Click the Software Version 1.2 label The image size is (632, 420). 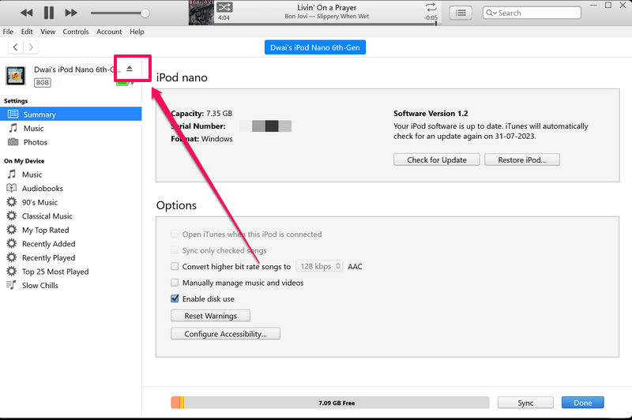(x=431, y=114)
